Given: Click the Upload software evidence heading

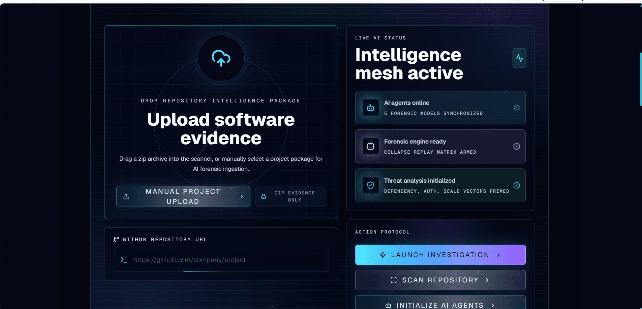Looking at the screenshot, I should [x=221, y=129].
